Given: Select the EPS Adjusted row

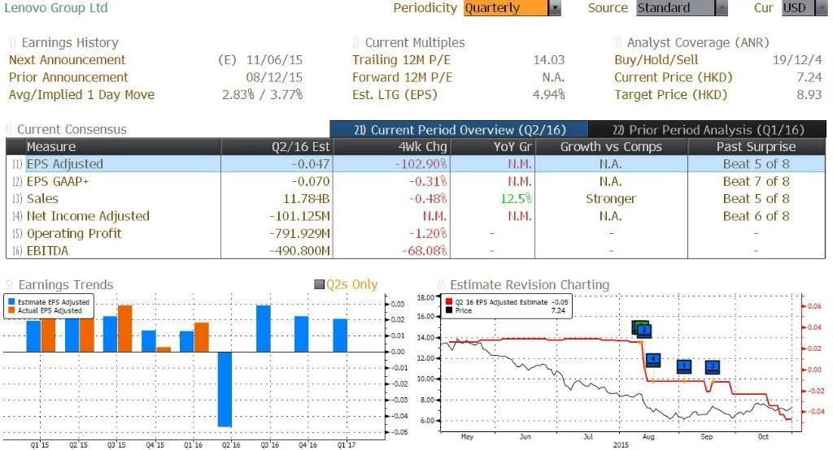Looking at the screenshot, I should pyautogui.click(x=416, y=164).
